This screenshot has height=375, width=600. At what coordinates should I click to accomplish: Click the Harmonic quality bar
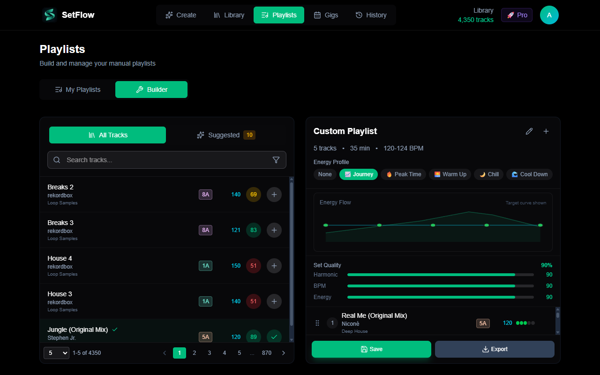[x=440, y=274]
